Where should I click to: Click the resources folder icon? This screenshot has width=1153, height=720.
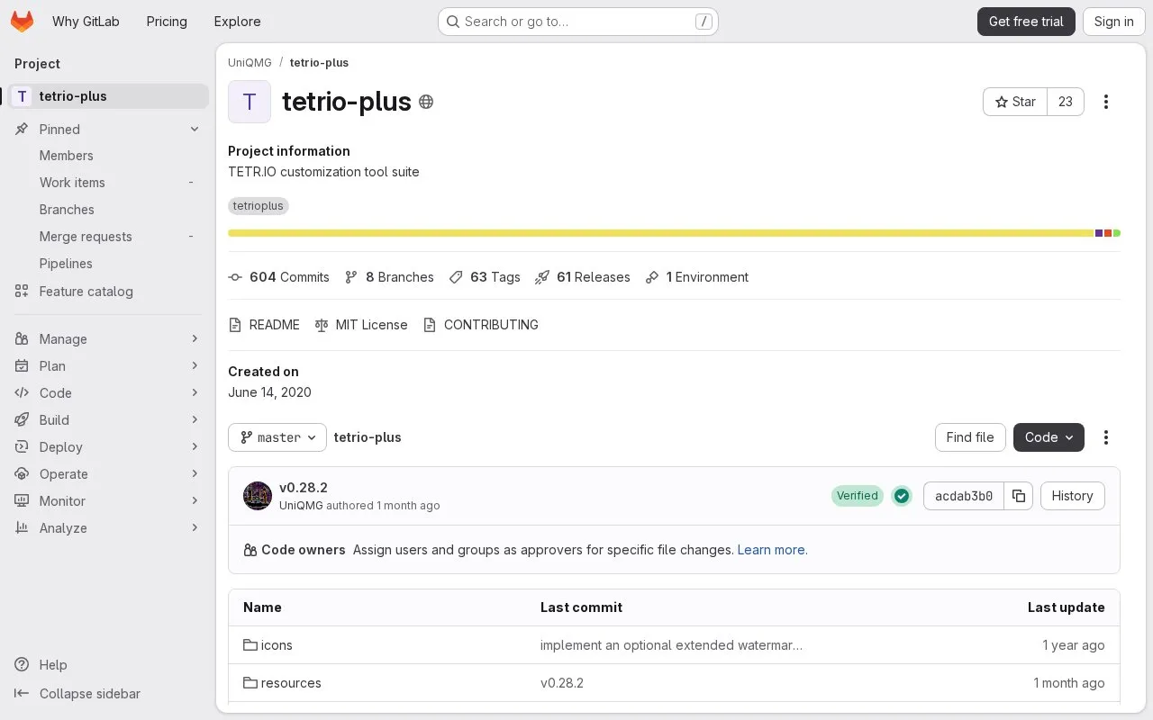tap(250, 683)
